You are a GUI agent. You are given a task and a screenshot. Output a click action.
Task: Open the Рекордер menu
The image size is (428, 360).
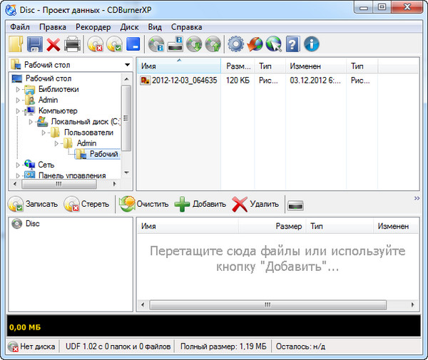coord(93,26)
